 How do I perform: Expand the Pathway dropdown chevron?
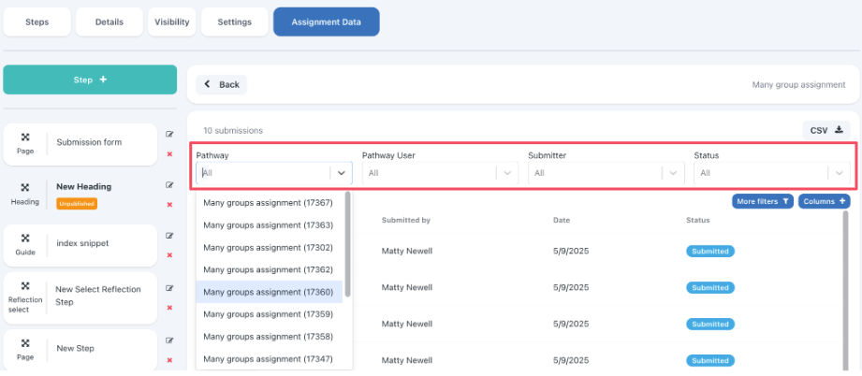[342, 173]
